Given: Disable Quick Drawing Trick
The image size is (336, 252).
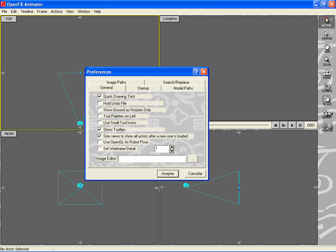Looking at the screenshot, I should [99, 96].
